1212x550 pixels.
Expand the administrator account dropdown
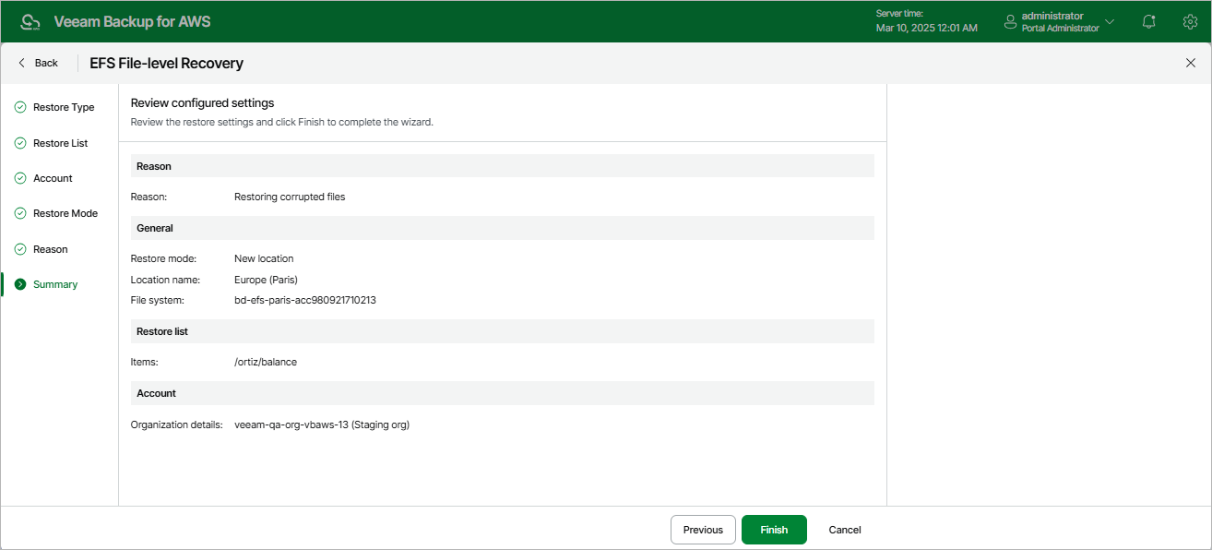(x=1110, y=21)
